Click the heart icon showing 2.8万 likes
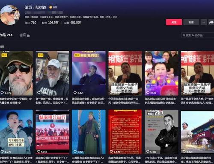Screen dimensions: 214x164 tap(184, 152)
